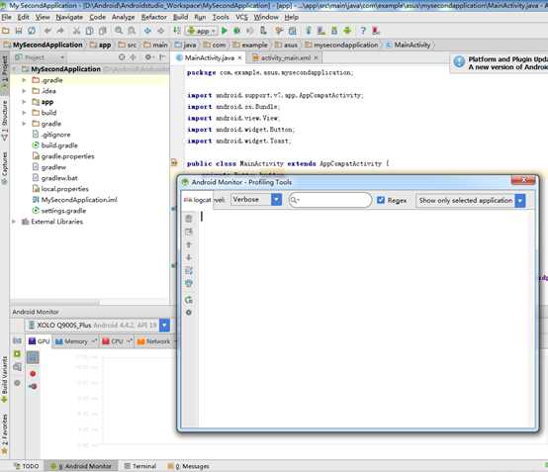The width and height of the screenshot is (548, 472).
Task: Click the Platform and Plugin Updates notification
Action: 500,63
